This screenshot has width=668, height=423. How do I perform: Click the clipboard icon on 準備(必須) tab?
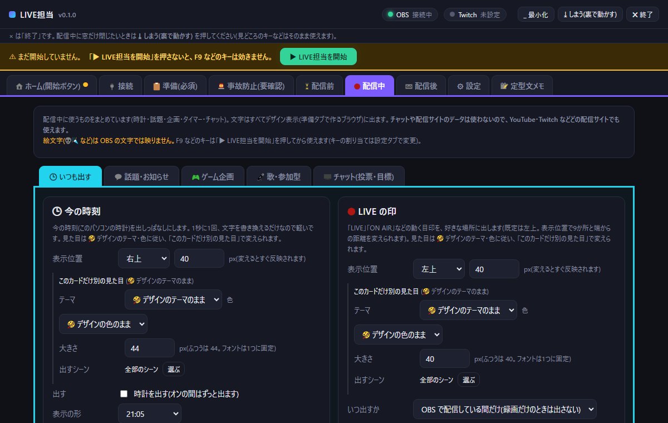tap(156, 86)
